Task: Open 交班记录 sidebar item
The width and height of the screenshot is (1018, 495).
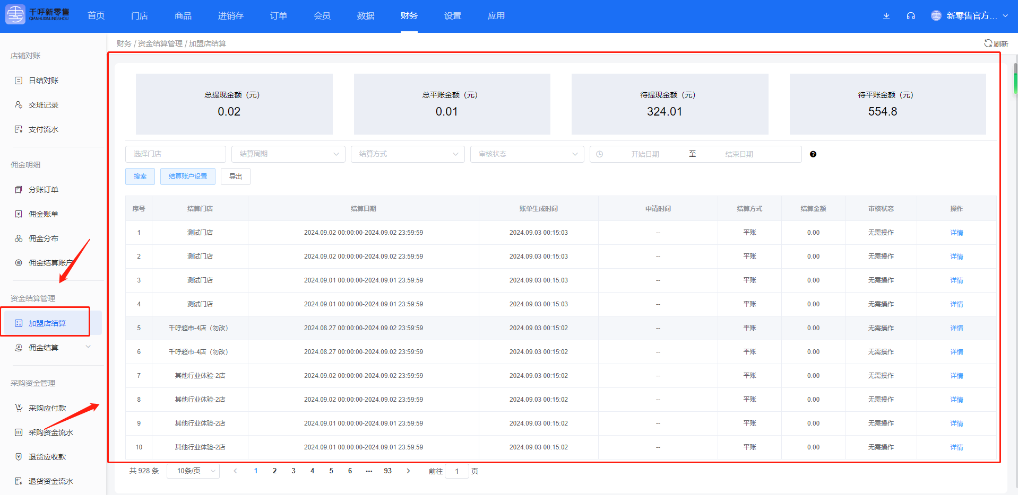Action: tap(44, 105)
